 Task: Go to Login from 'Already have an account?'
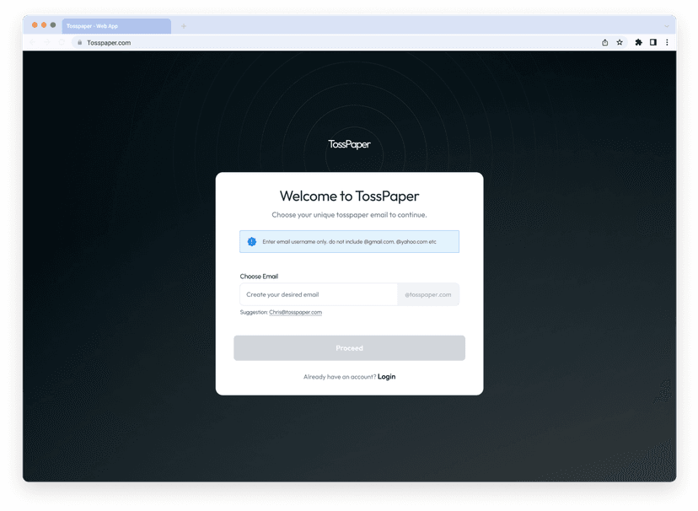[x=386, y=377]
